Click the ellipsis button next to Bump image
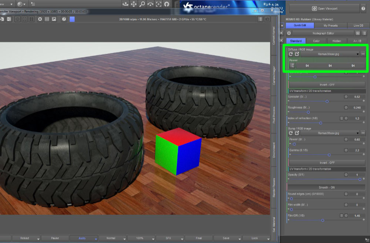 [363, 133]
